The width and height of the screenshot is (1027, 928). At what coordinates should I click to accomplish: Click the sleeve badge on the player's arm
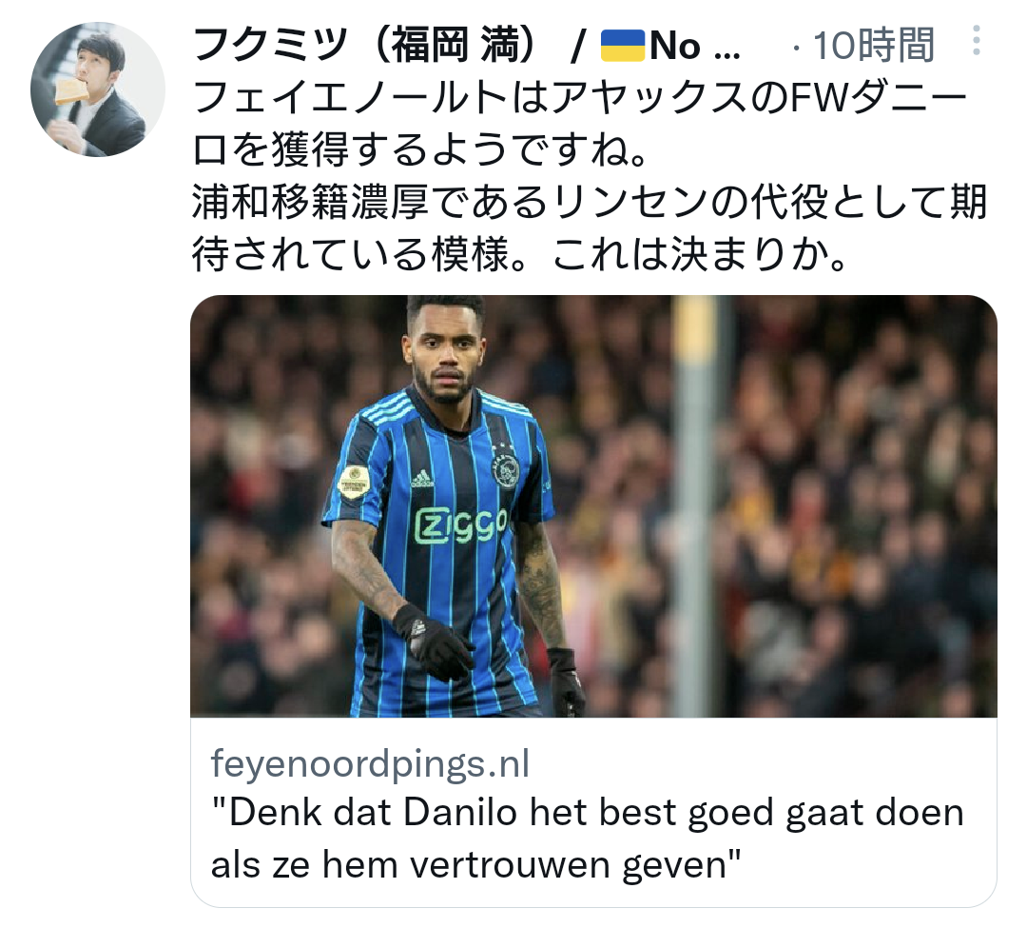(354, 482)
